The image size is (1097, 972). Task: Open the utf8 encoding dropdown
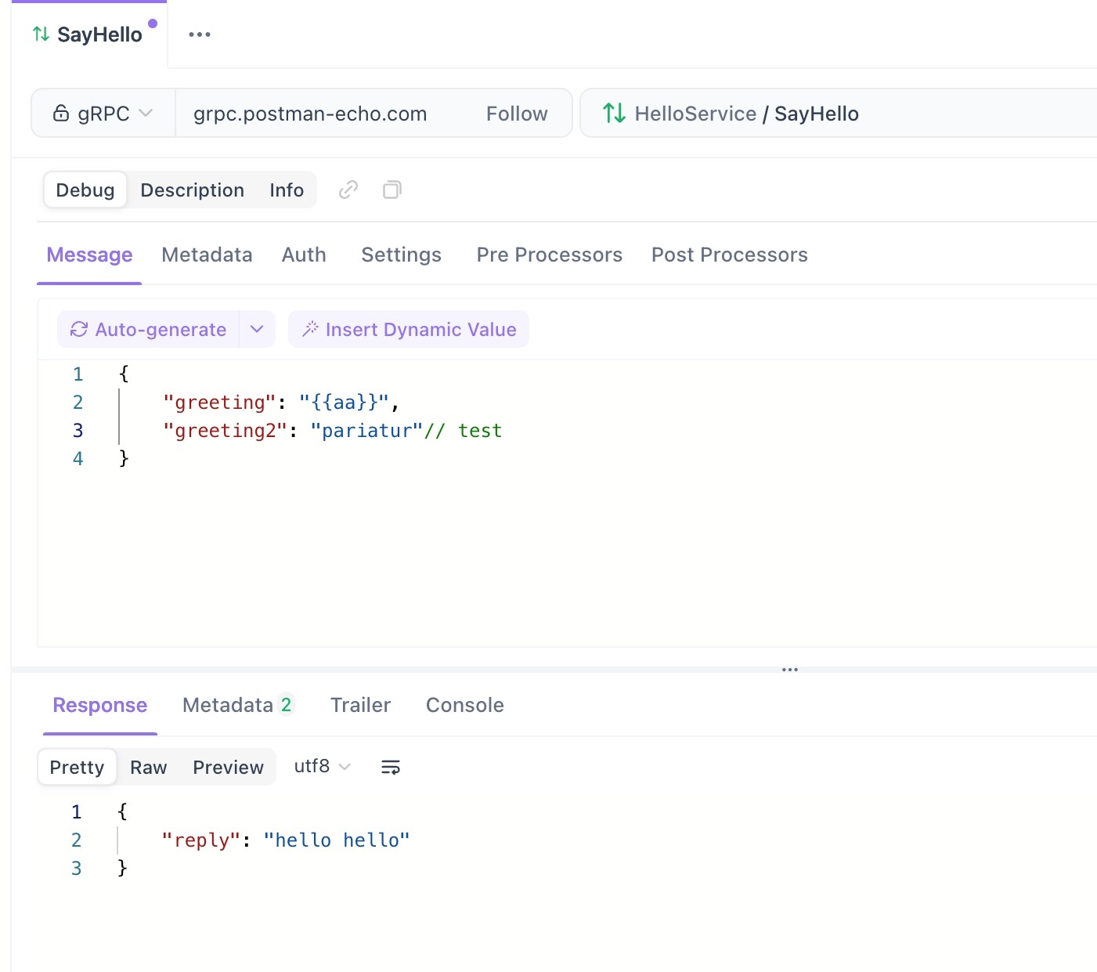322,766
